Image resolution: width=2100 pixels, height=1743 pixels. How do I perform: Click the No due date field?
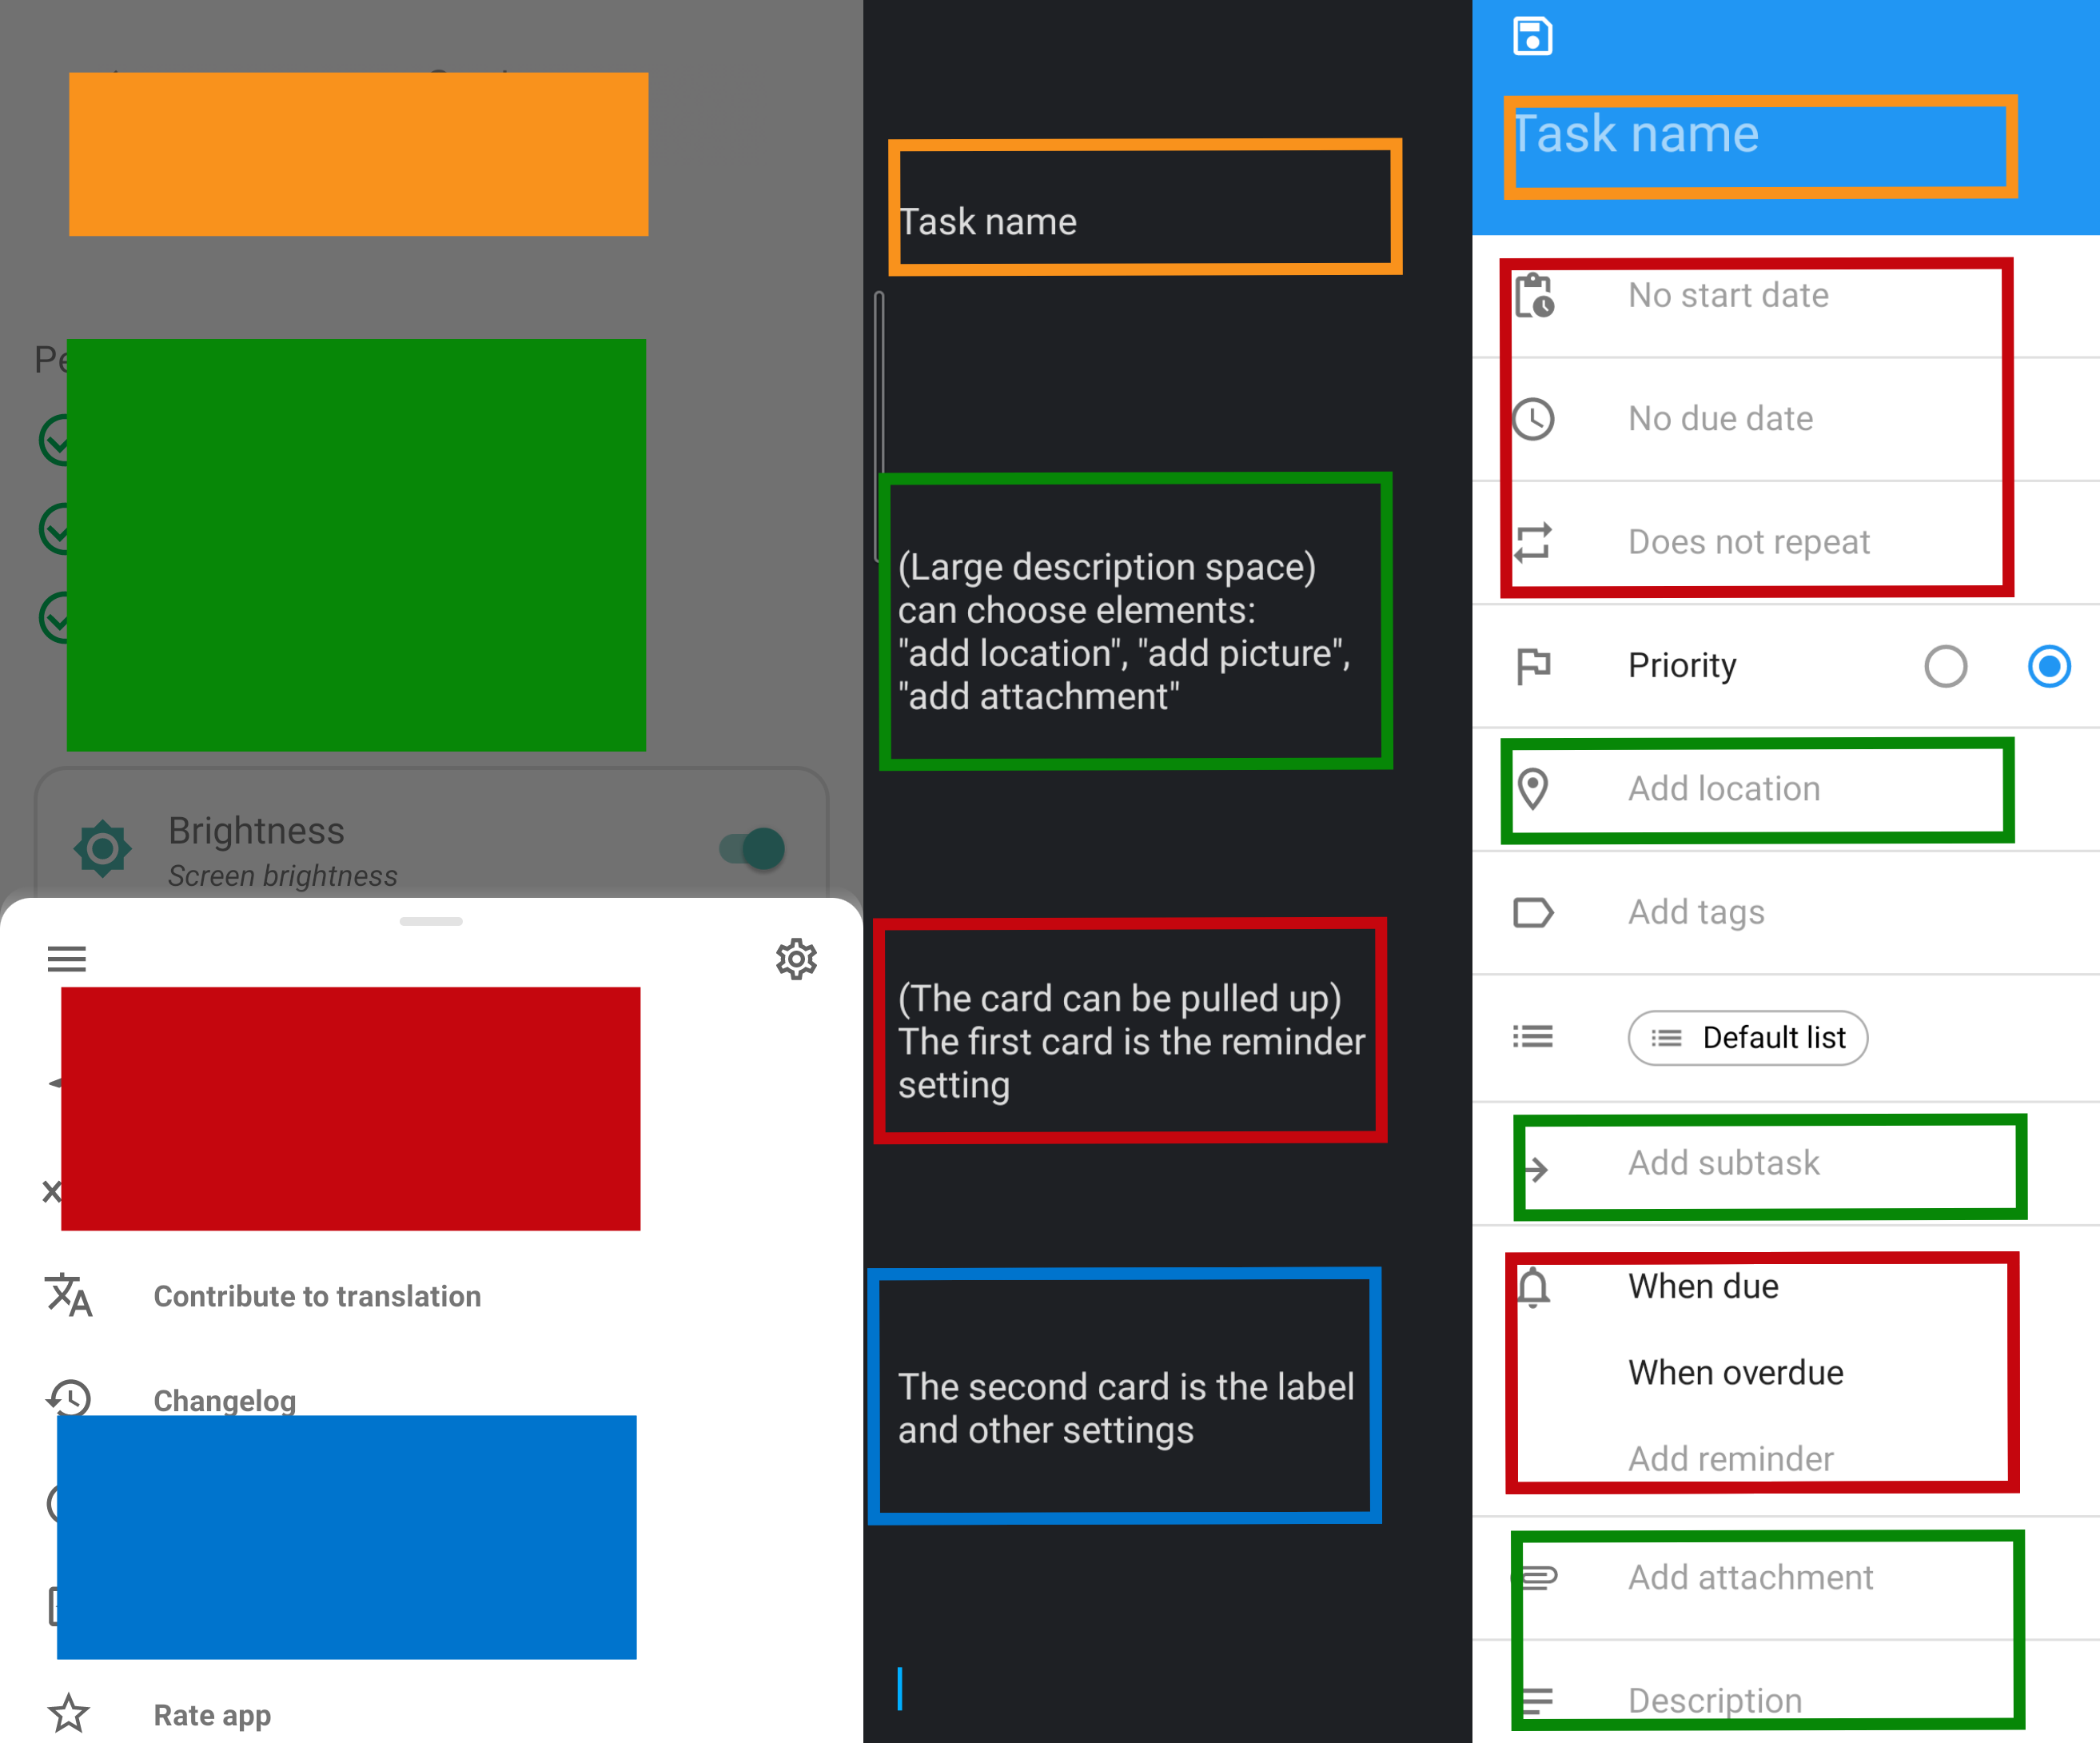pos(1721,419)
